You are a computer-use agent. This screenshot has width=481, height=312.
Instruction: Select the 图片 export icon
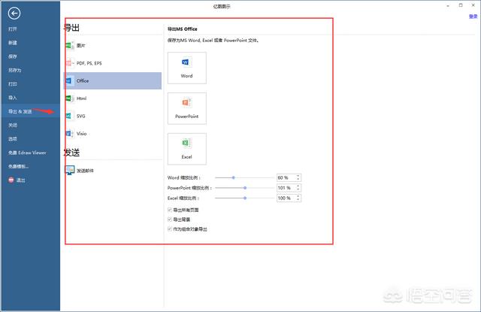[70, 45]
